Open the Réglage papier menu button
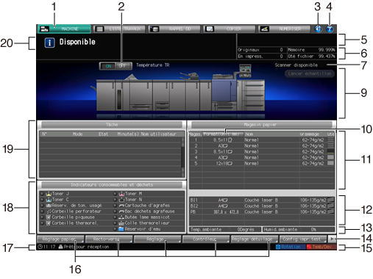Screen dimensions: 373x279 coord(60,239)
